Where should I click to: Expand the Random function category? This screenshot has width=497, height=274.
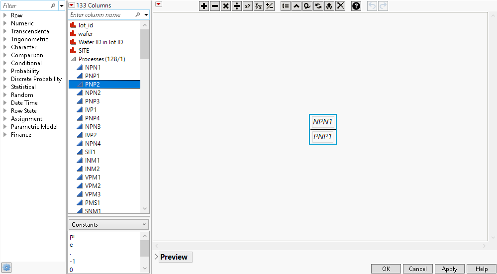pyautogui.click(x=5, y=94)
